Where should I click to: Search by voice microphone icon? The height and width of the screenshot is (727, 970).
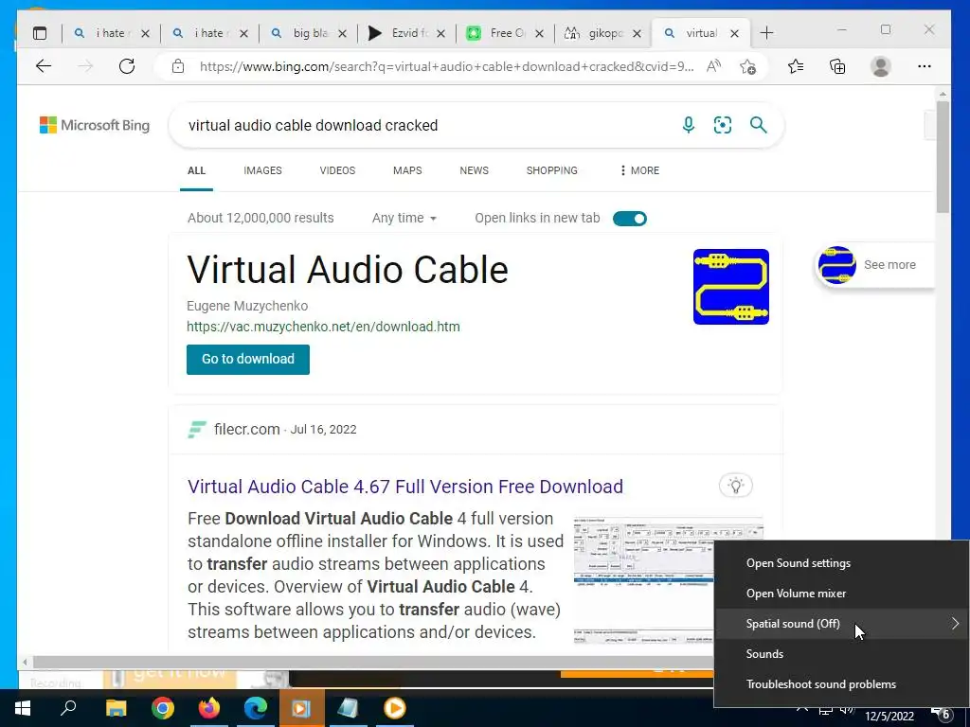pos(688,125)
